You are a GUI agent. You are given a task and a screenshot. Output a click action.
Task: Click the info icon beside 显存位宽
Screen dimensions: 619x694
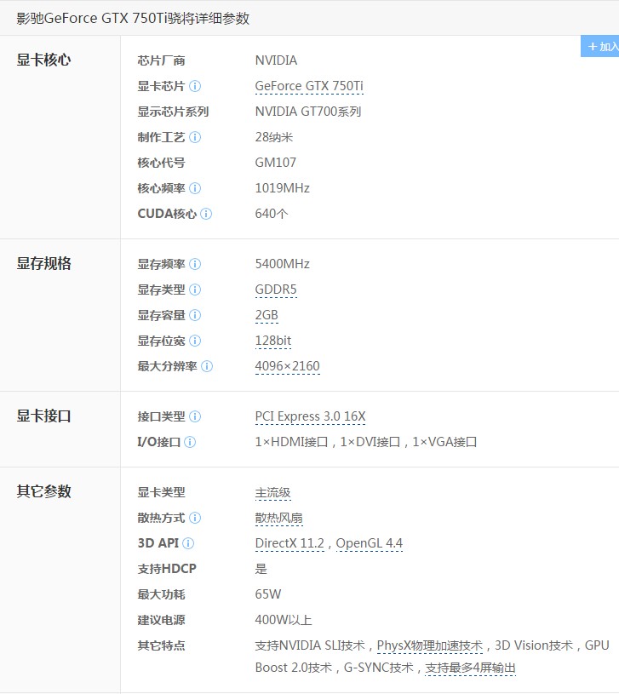click(x=195, y=341)
